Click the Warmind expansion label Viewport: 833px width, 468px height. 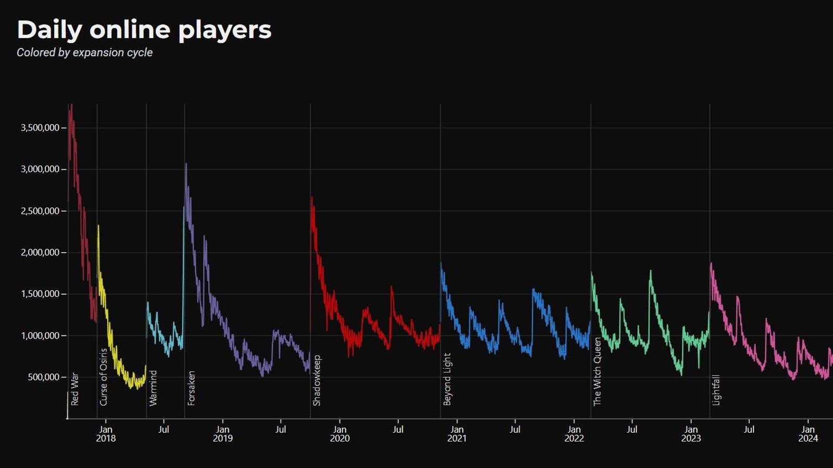tap(153, 388)
